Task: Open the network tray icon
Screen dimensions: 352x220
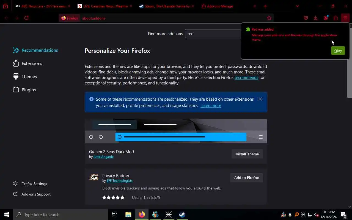Action: pyautogui.click(x=310, y=215)
